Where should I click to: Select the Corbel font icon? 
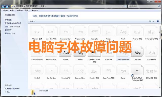[37, 70]
